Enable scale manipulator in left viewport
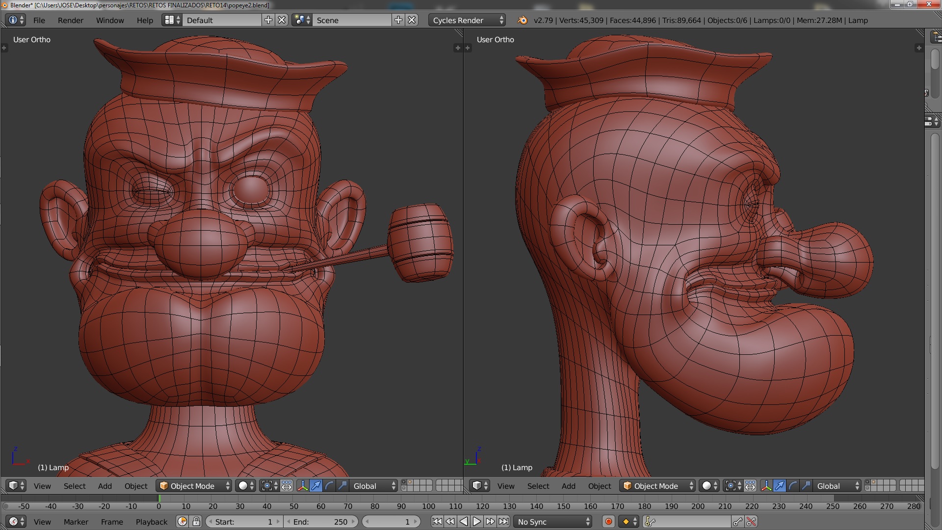The image size is (942, 530). [342, 486]
